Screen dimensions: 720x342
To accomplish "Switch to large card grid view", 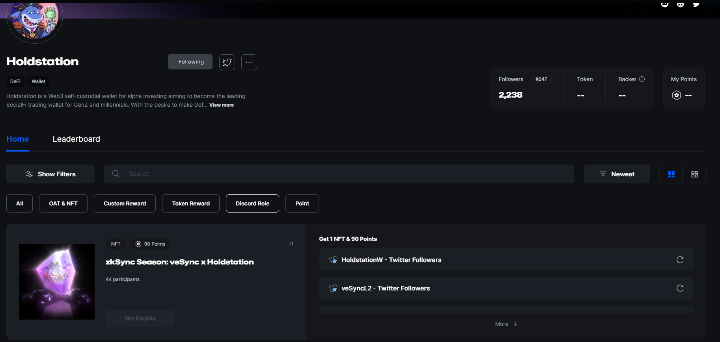I will pos(672,174).
